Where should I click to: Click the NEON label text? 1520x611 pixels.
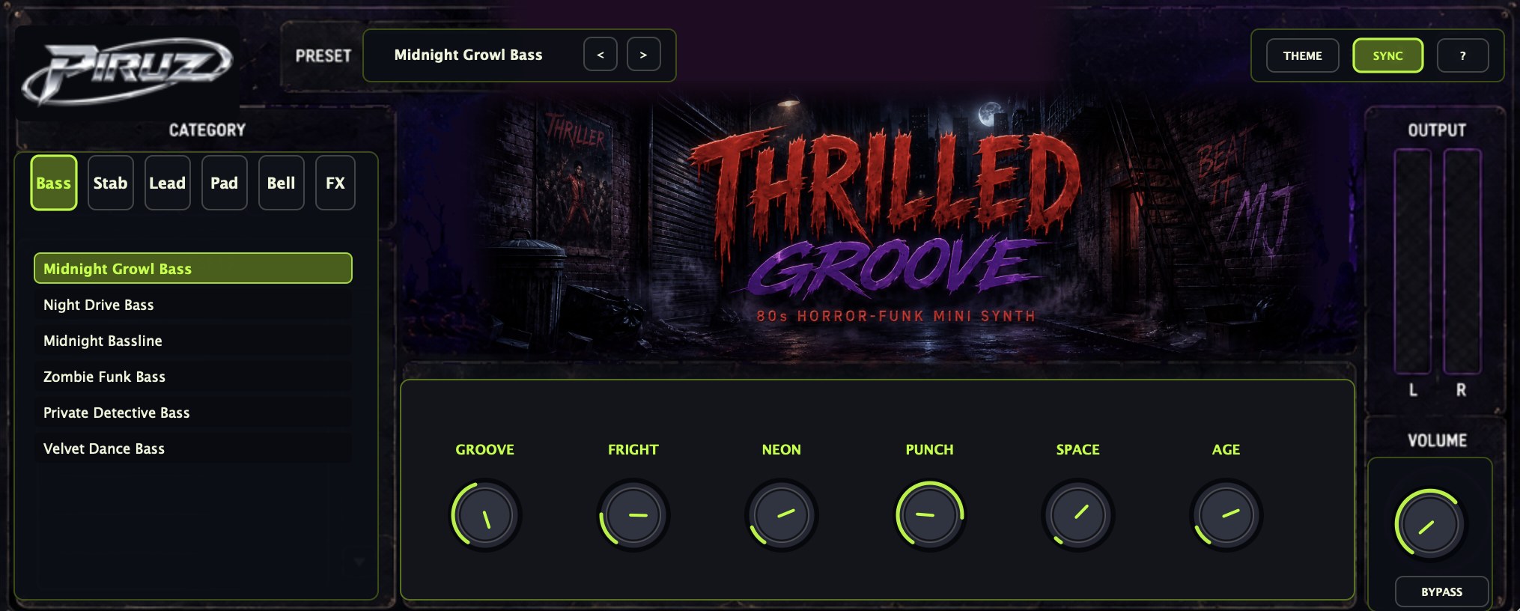click(782, 449)
